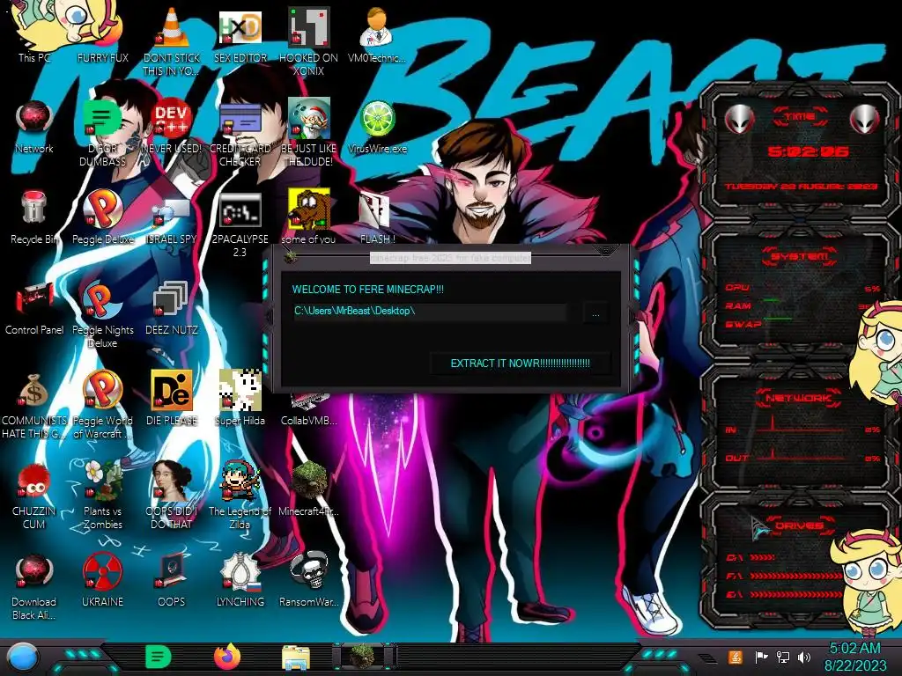Click the network tray icon
This screenshot has width=902, height=676.
782,657
